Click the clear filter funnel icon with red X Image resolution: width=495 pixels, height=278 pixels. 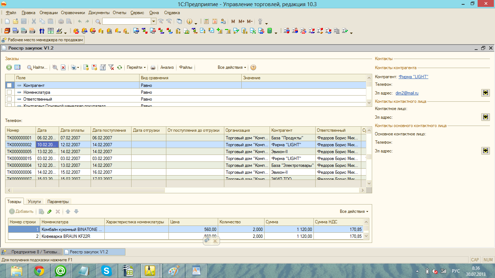pyautogui.click(x=111, y=67)
